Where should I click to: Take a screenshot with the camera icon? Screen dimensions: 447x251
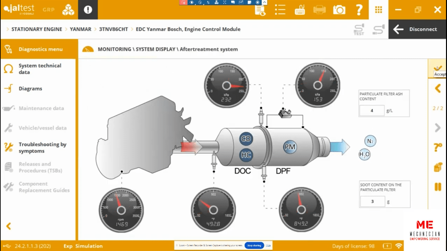coord(339,10)
